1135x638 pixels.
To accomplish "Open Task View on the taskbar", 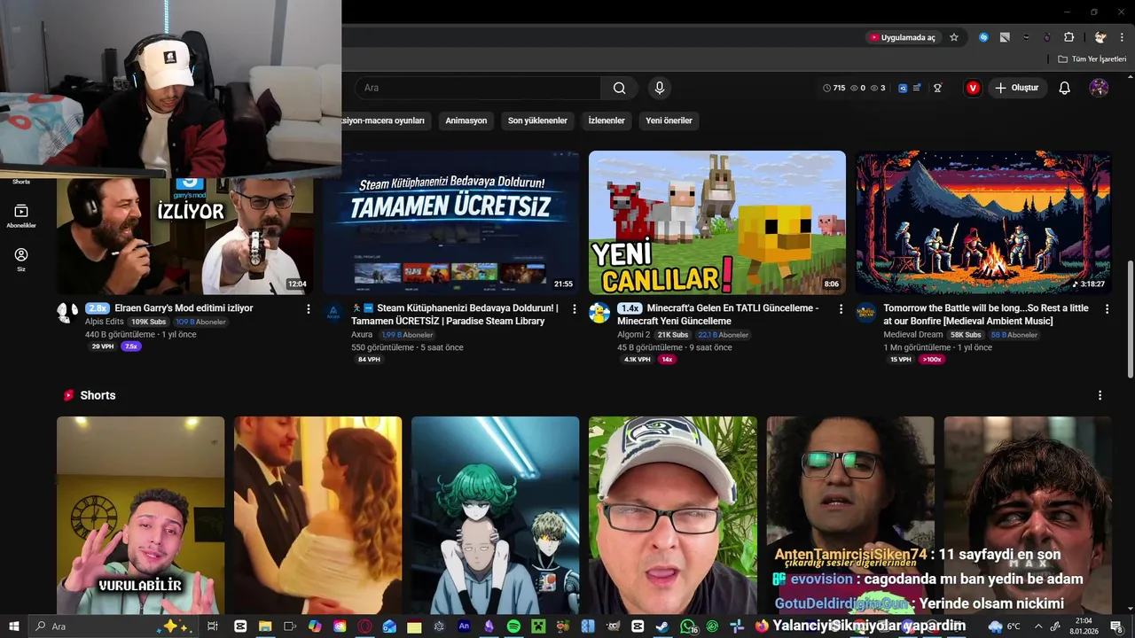I will (212, 626).
